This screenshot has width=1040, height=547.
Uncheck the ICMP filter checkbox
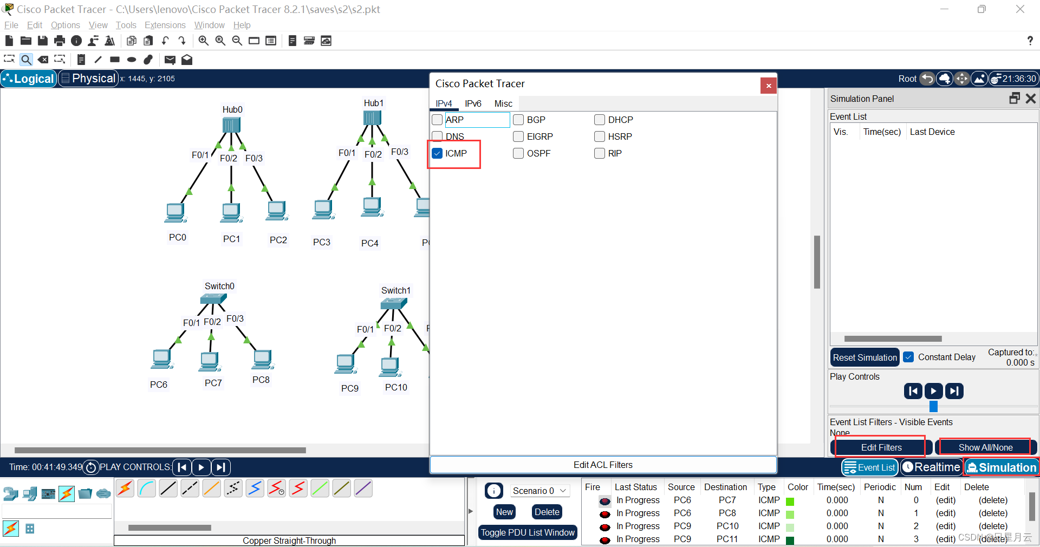pyautogui.click(x=437, y=153)
